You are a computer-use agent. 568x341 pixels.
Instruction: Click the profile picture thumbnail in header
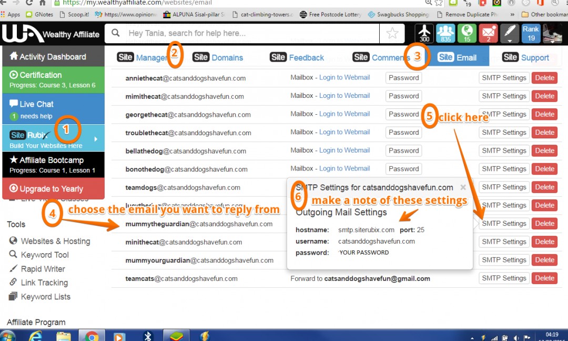pos(552,33)
